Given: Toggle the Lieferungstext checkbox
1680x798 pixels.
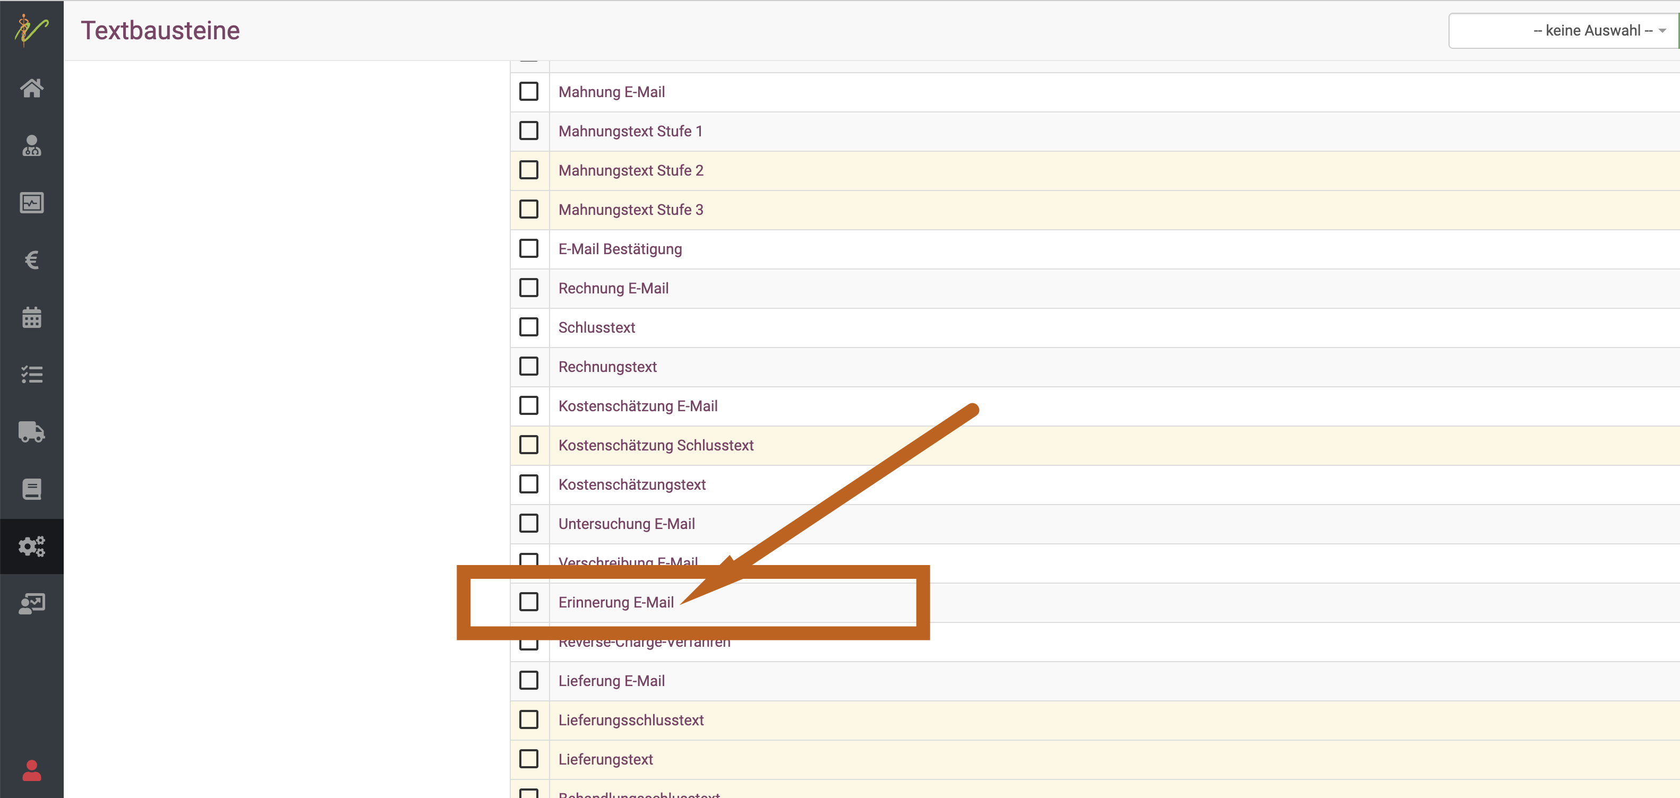Looking at the screenshot, I should [x=528, y=759].
